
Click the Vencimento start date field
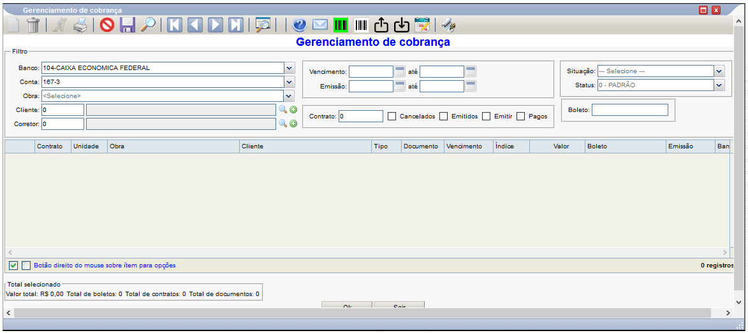click(371, 71)
